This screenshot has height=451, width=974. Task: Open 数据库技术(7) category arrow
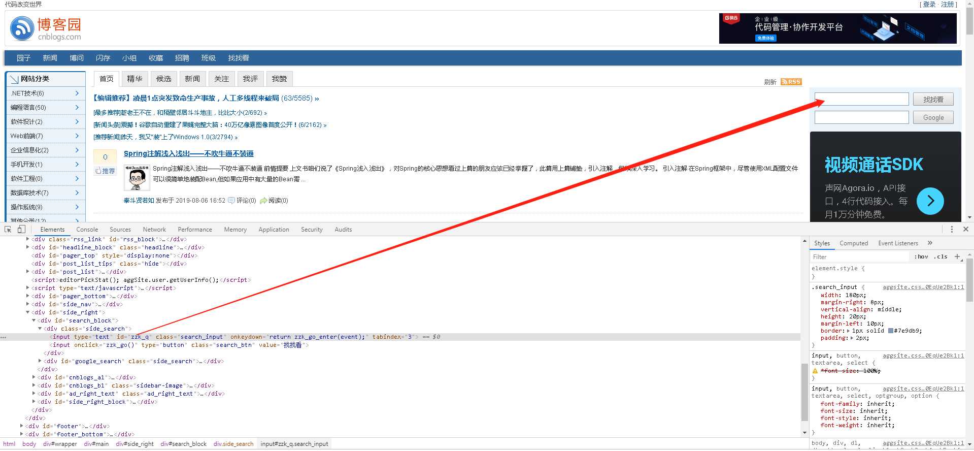click(x=77, y=192)
